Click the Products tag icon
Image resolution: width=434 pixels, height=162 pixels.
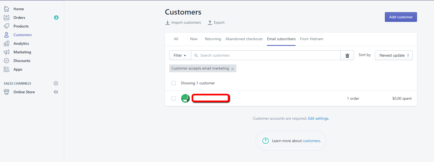6,26
